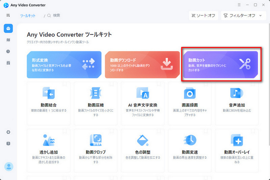This screenshot has height=180, width=270.
Task: Open the 形式変換 format convert card
Action: click(64, 64)
